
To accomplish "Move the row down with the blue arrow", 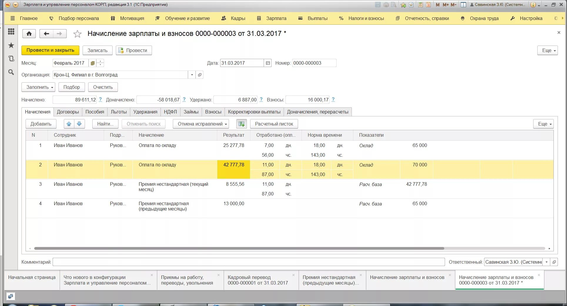I will [x=79, y=124].
